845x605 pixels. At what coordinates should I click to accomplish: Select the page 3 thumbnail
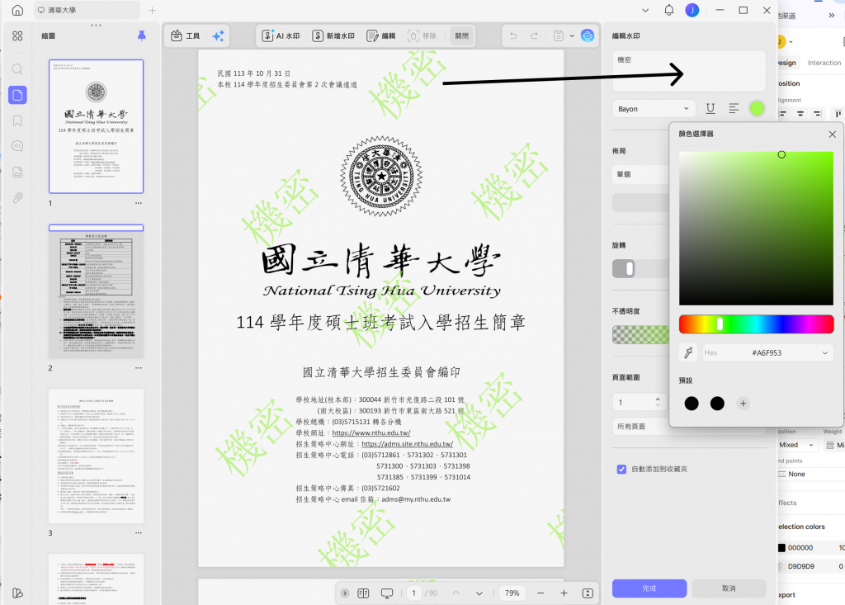click(x=96, y=456)
